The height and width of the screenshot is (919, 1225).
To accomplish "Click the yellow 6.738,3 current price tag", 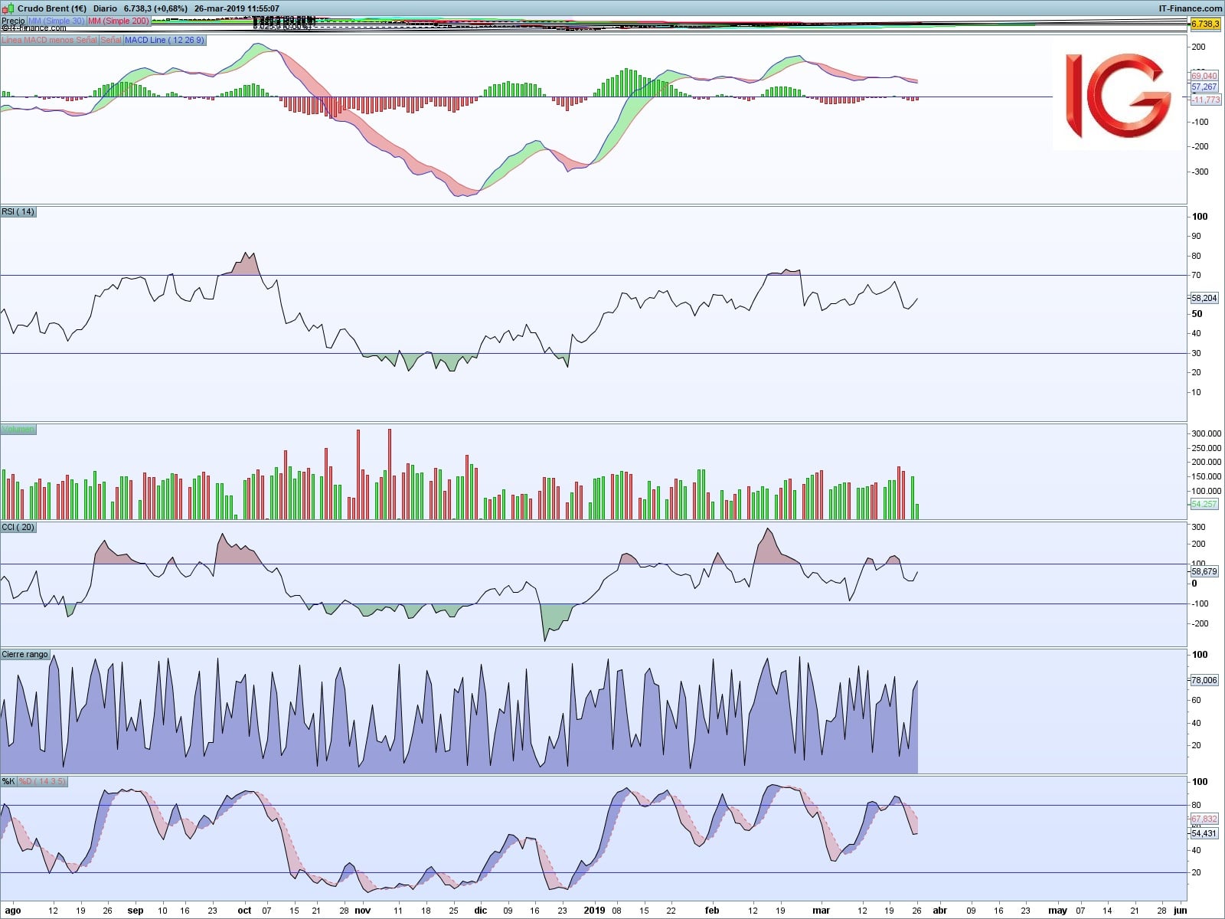I will (x=1205, y=24).
